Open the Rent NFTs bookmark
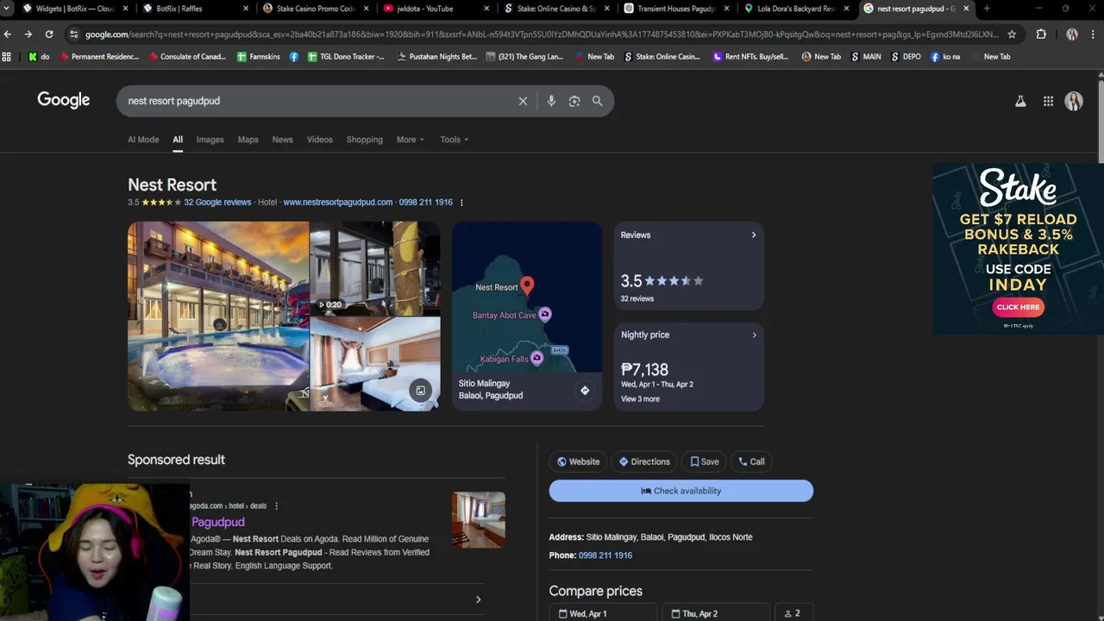Screen dimensions: 1104x621 tap(750, 57)
